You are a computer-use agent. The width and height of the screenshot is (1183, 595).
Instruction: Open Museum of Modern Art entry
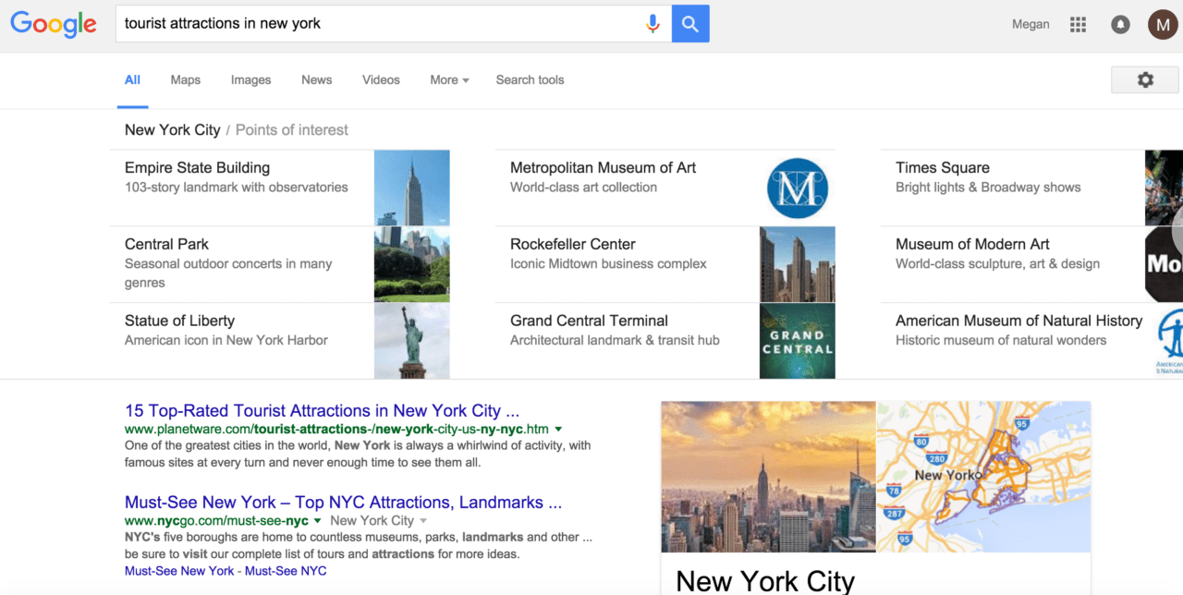pos(972,245)
